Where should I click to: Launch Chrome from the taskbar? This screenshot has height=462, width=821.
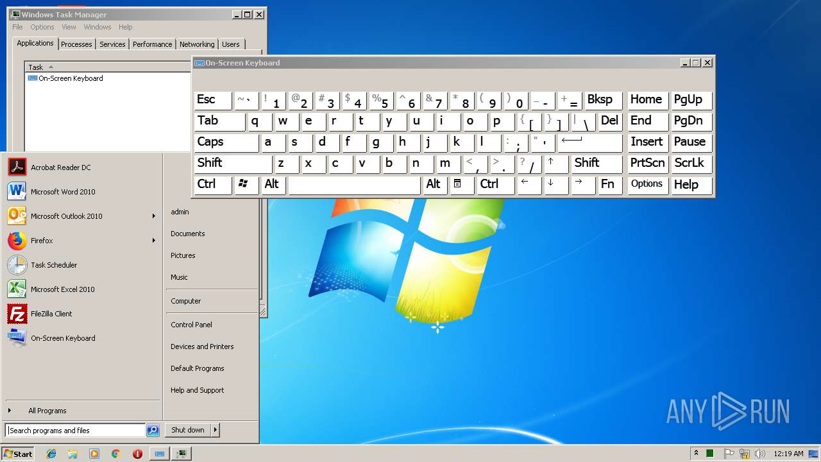tap(115, 454)
